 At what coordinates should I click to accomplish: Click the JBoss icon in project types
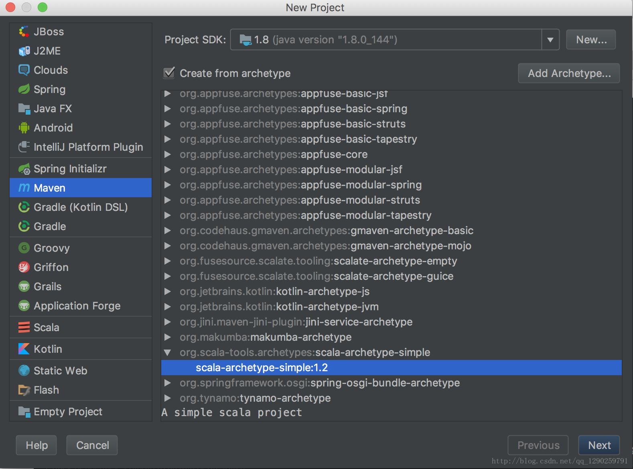coord(24,32)
